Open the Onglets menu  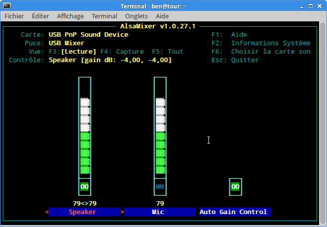tap(136, 16)
